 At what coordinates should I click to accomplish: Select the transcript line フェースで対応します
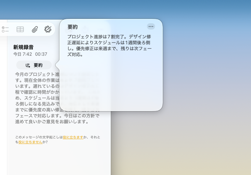point(57,116)
